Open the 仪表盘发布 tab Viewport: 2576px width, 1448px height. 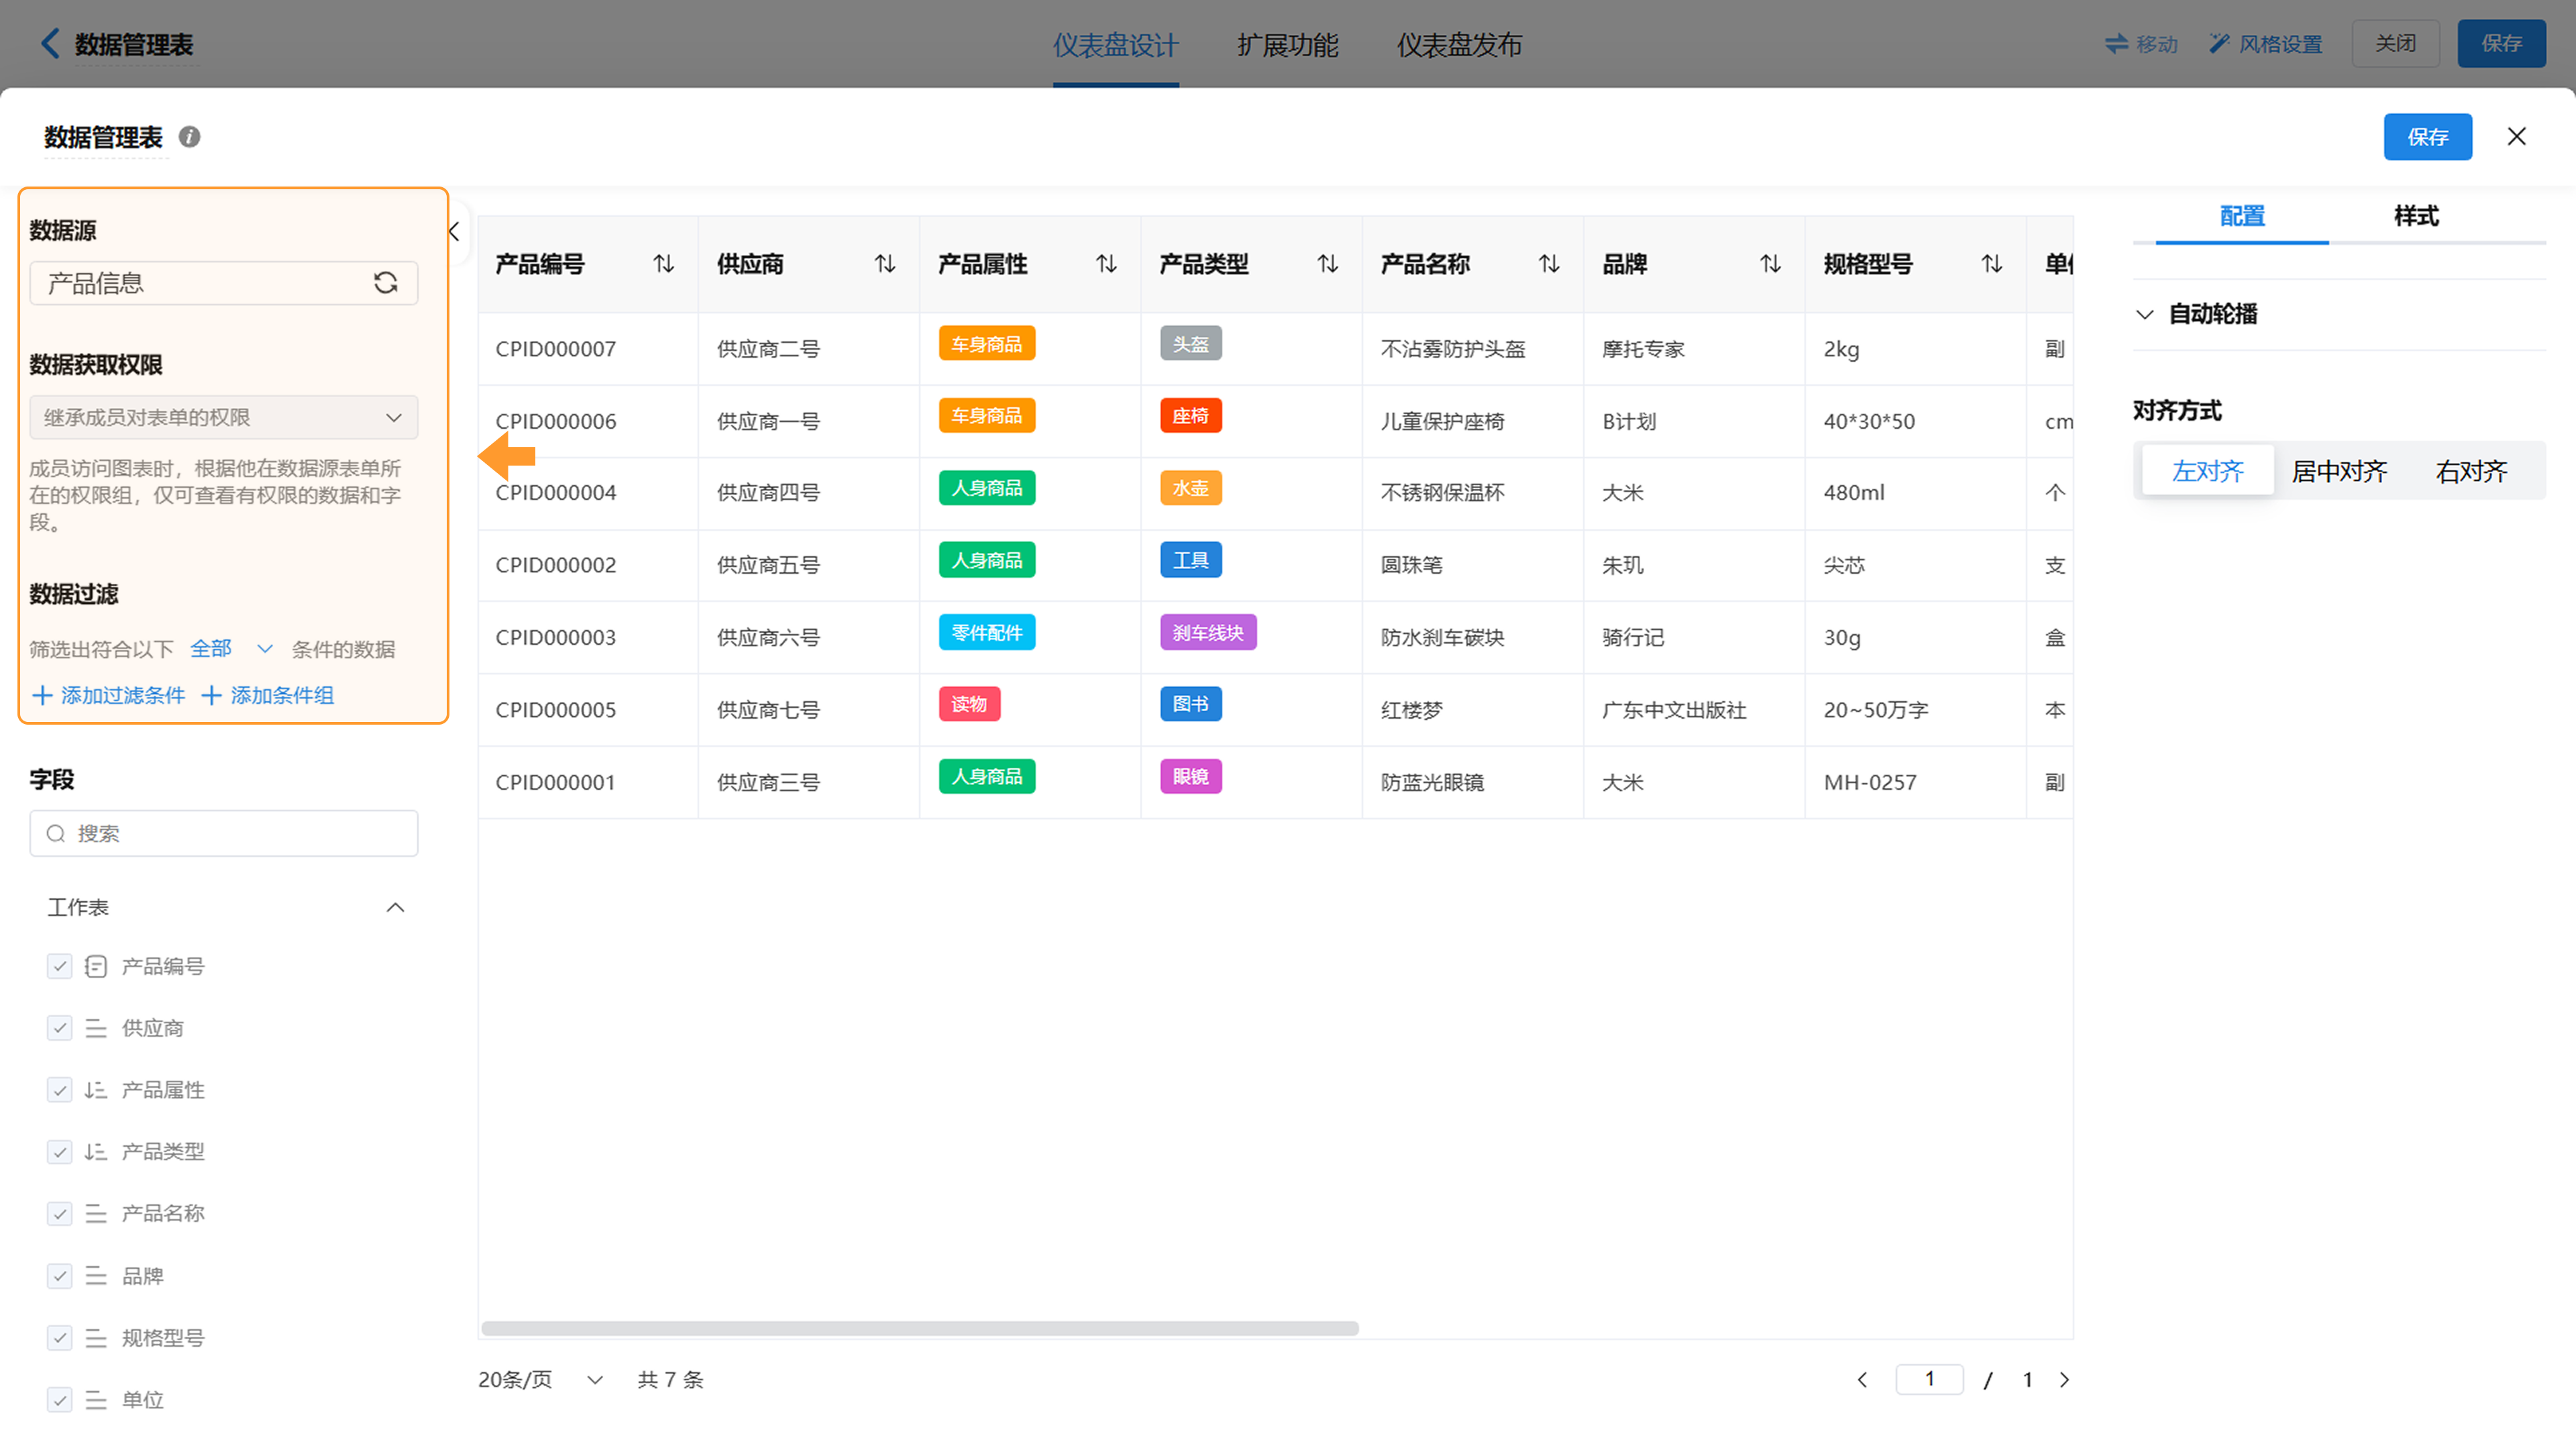[1459, 45]
